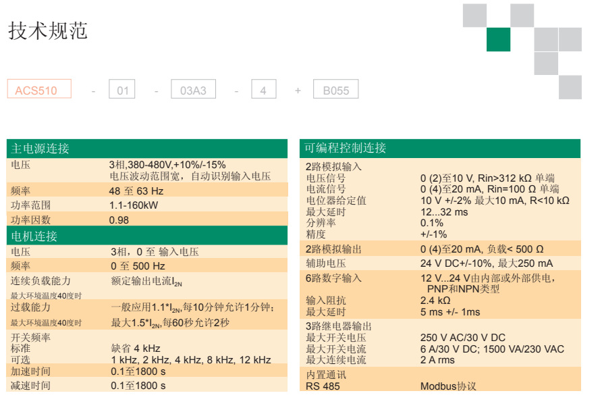Click the 电流信号 label
600x412 pixels.
(325, 189)
